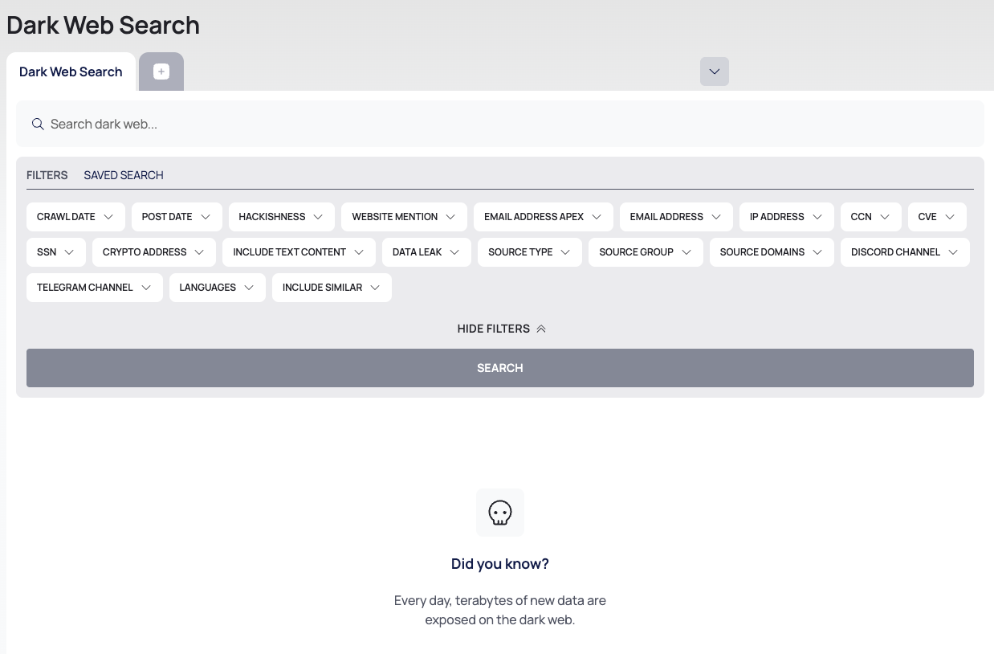994x654 pixels.
Task: Open the CCN filter dropdown
Action: 871,217
